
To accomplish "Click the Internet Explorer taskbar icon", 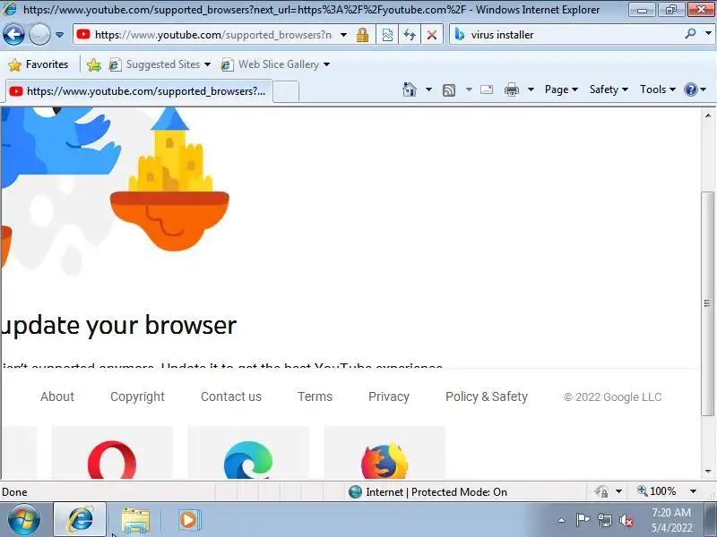I will click(x=81, y=520).
